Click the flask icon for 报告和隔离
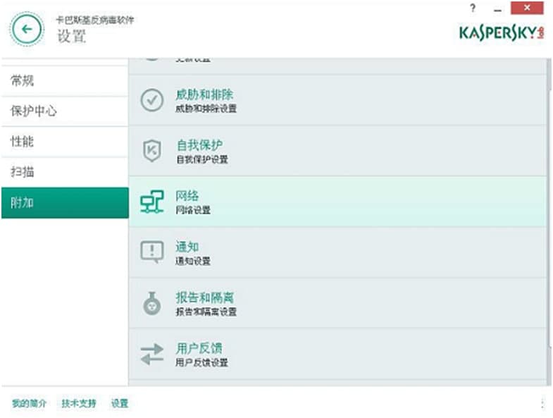The width and height of the screenshot is (553, 418). point(152,303)
